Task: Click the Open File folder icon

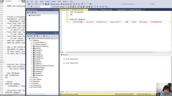Action: click(x=44, y=4)
